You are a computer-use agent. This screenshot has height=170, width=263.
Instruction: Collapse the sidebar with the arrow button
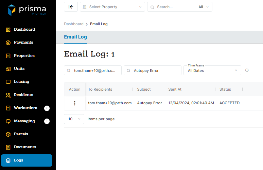pos(71,7)
